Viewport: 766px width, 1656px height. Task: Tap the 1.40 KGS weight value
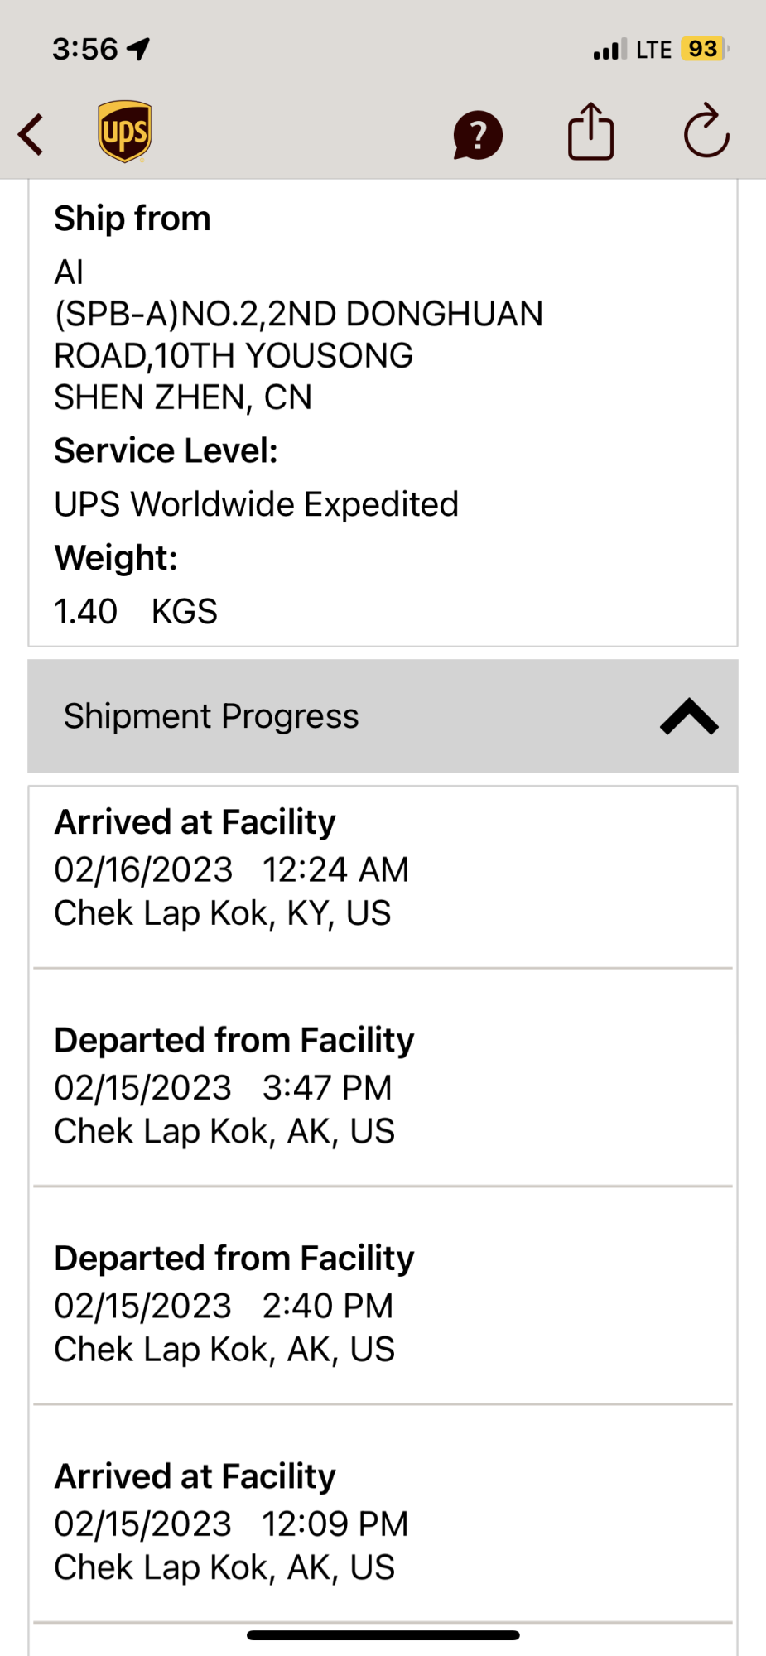click(136, 612)
